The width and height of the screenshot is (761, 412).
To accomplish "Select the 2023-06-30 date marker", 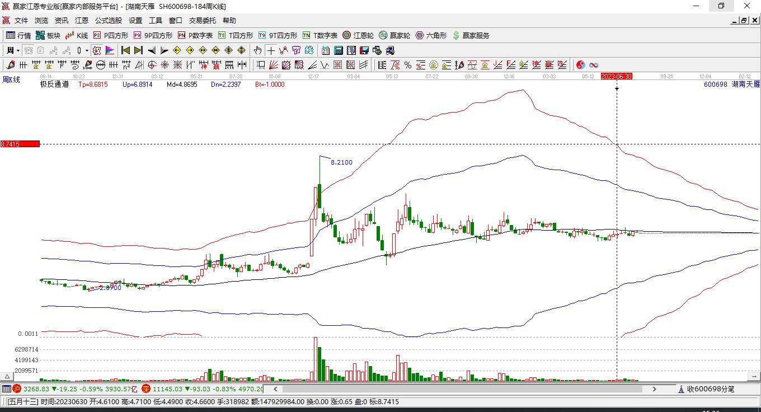I will (x=617, y=76).
